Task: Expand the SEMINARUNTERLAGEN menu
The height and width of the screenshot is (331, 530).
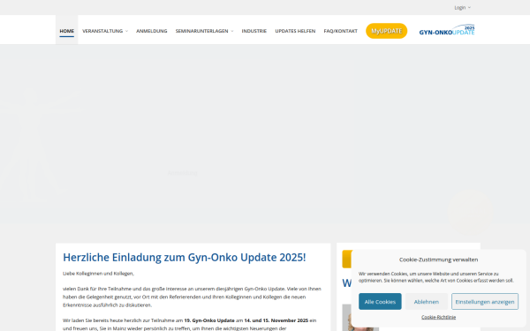Action: tap(204, 31)
